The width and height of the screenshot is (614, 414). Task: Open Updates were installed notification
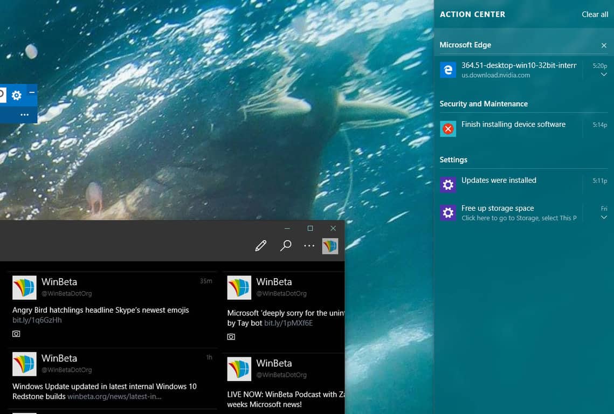pyautogui.click(x=523, y=184)
